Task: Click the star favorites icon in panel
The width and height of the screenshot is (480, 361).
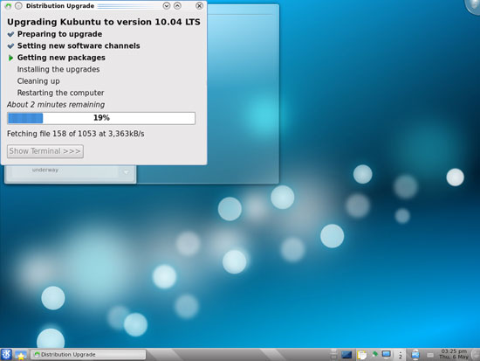Action: (21, 355)
